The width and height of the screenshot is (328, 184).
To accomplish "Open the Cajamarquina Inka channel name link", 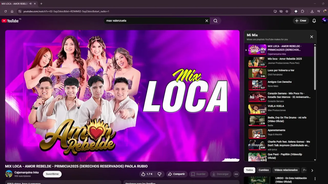I will tap(27, 172).
